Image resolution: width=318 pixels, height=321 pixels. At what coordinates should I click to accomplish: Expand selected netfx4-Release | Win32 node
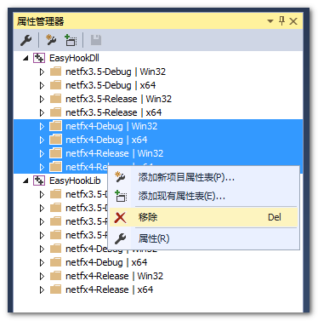42,153
